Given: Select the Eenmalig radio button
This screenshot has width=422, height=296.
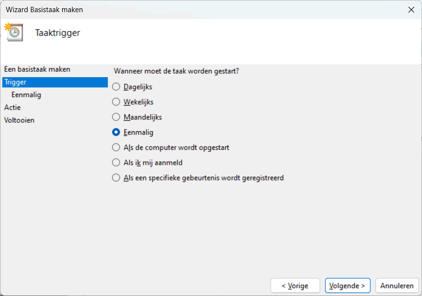Looking at the screenshot, I should (116, 132).
